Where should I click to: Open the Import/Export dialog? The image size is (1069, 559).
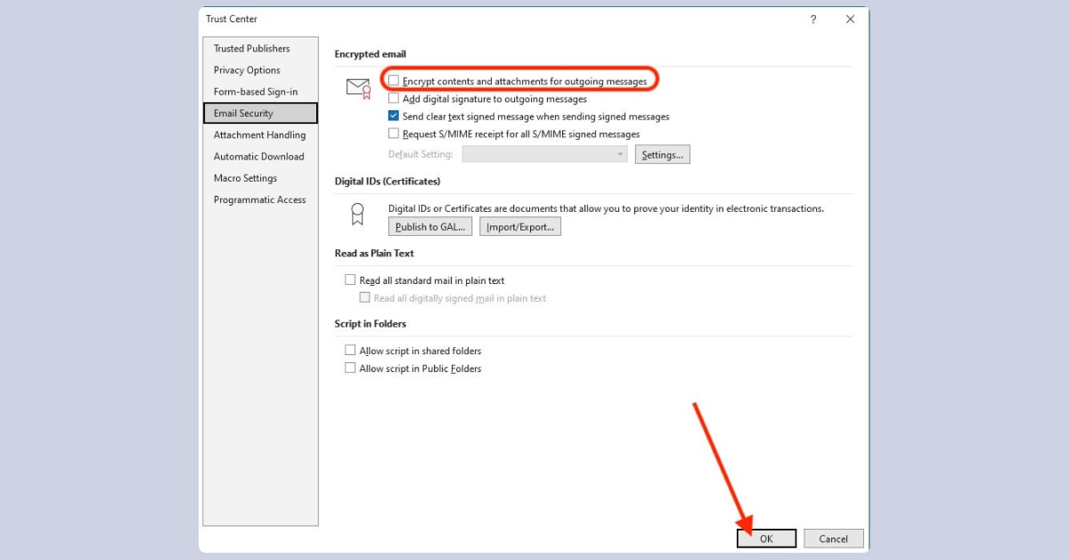[x=520, y=226]
